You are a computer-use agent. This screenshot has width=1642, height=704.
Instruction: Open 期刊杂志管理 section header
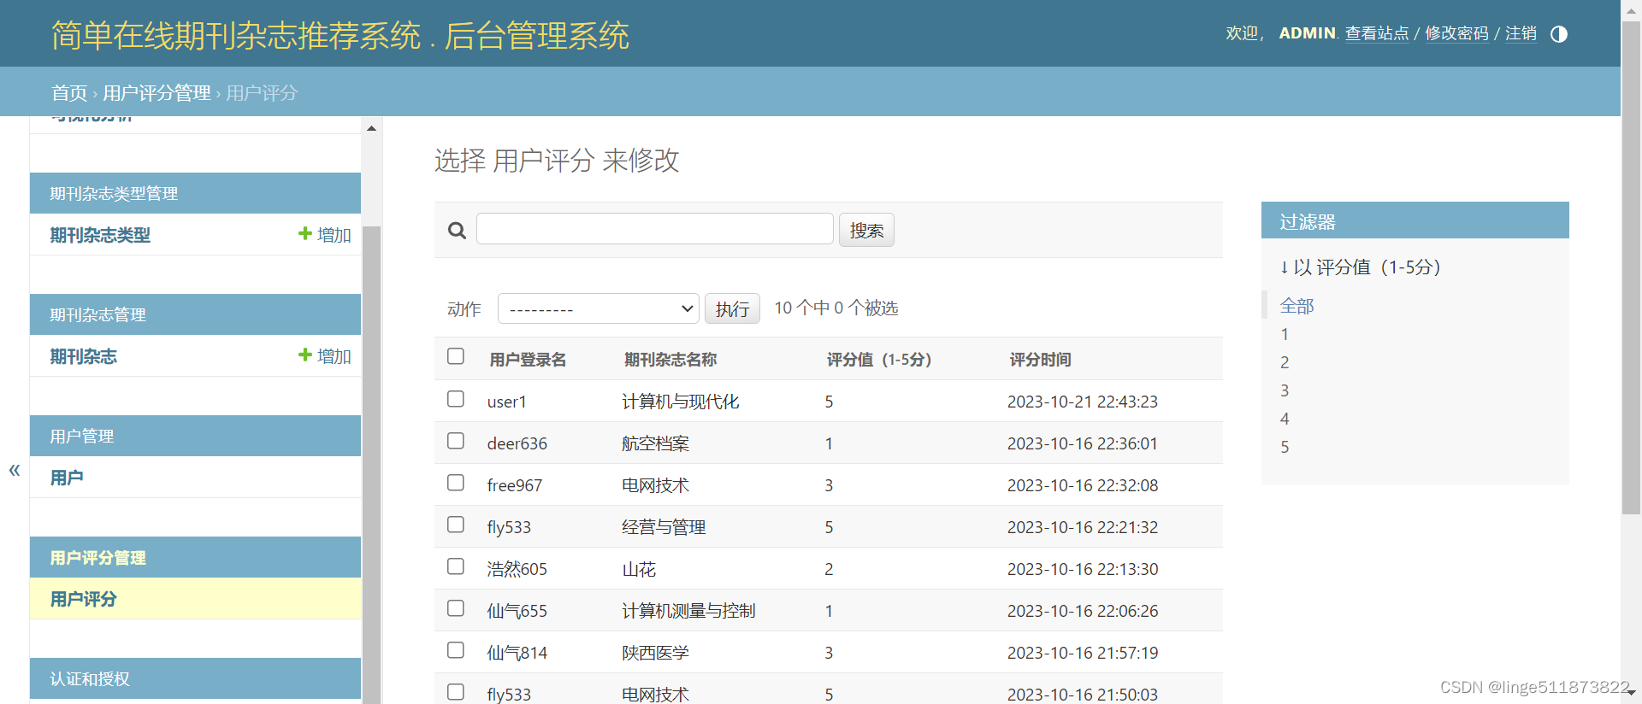(97, 315)
